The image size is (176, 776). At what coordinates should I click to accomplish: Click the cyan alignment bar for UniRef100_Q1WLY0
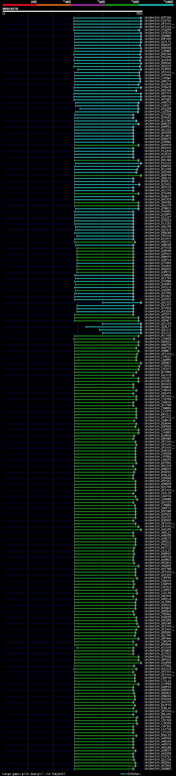(x=114, y=326)
